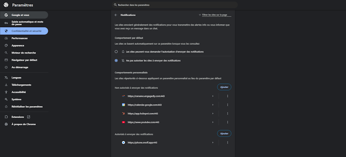Click the "Rechercher dans les paramètres" search box
Image resolution: width=346 pixels, height=157 pixels.
175,5
